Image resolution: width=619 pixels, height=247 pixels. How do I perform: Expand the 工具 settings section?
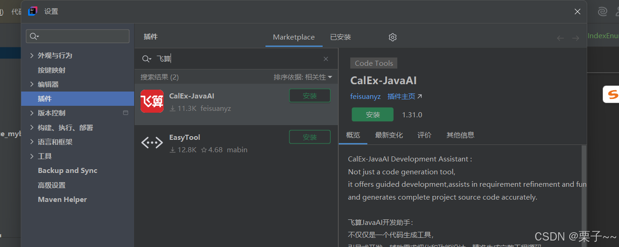pos(32,156)
